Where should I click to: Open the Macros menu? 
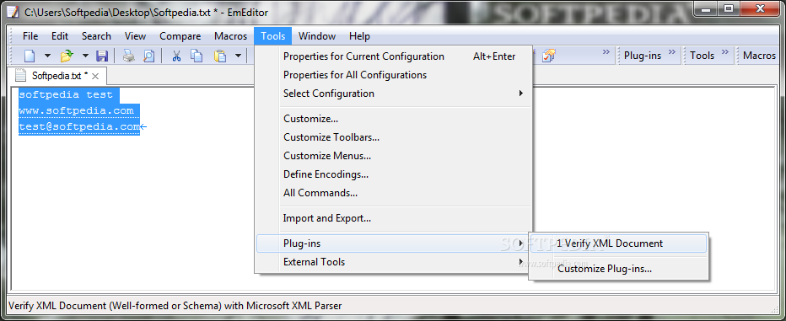pyautogui.click(x=230, y=36)
